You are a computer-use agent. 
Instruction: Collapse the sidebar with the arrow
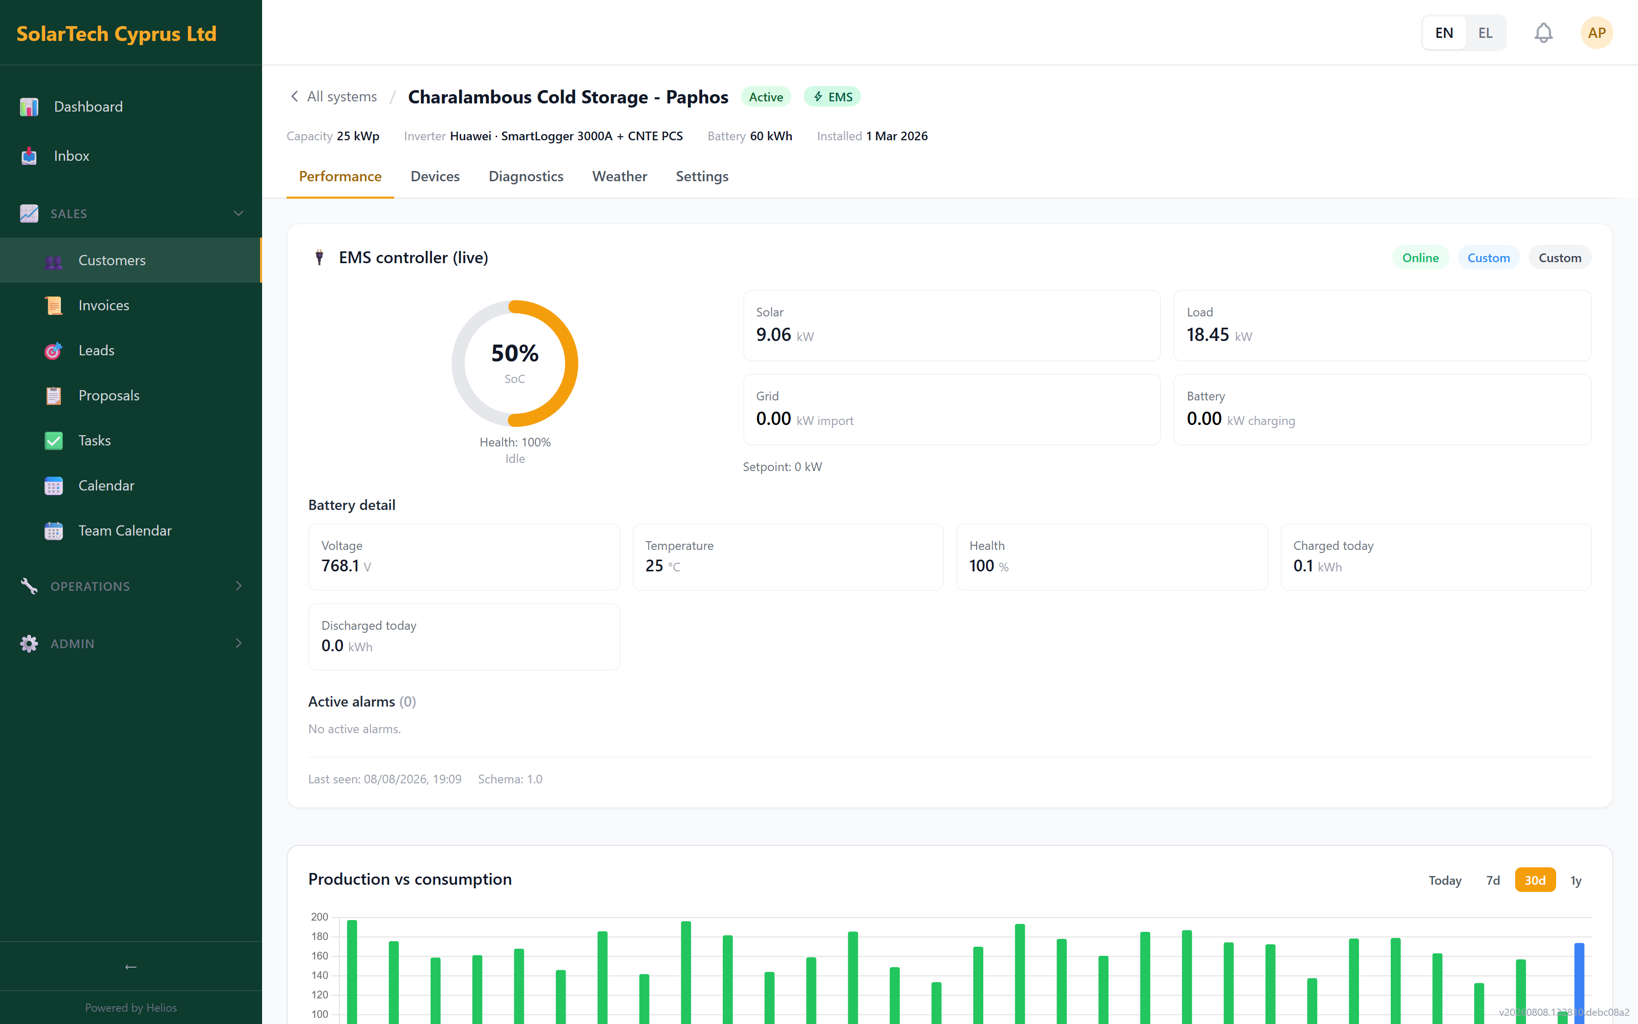click(x=131, y=967)
